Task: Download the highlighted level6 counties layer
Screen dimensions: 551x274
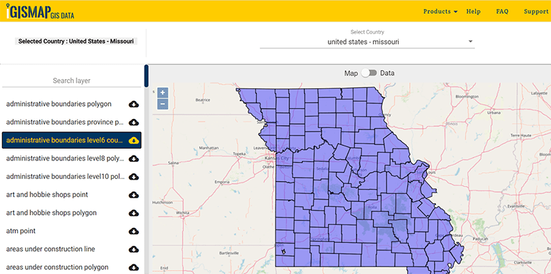Action: (x=134, y=140)
